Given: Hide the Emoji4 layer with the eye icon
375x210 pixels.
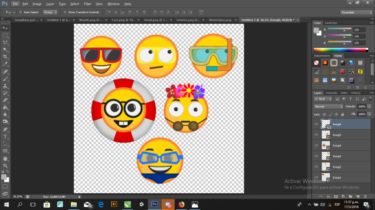Looking at the screenshot, I should (x=316, y=145).
